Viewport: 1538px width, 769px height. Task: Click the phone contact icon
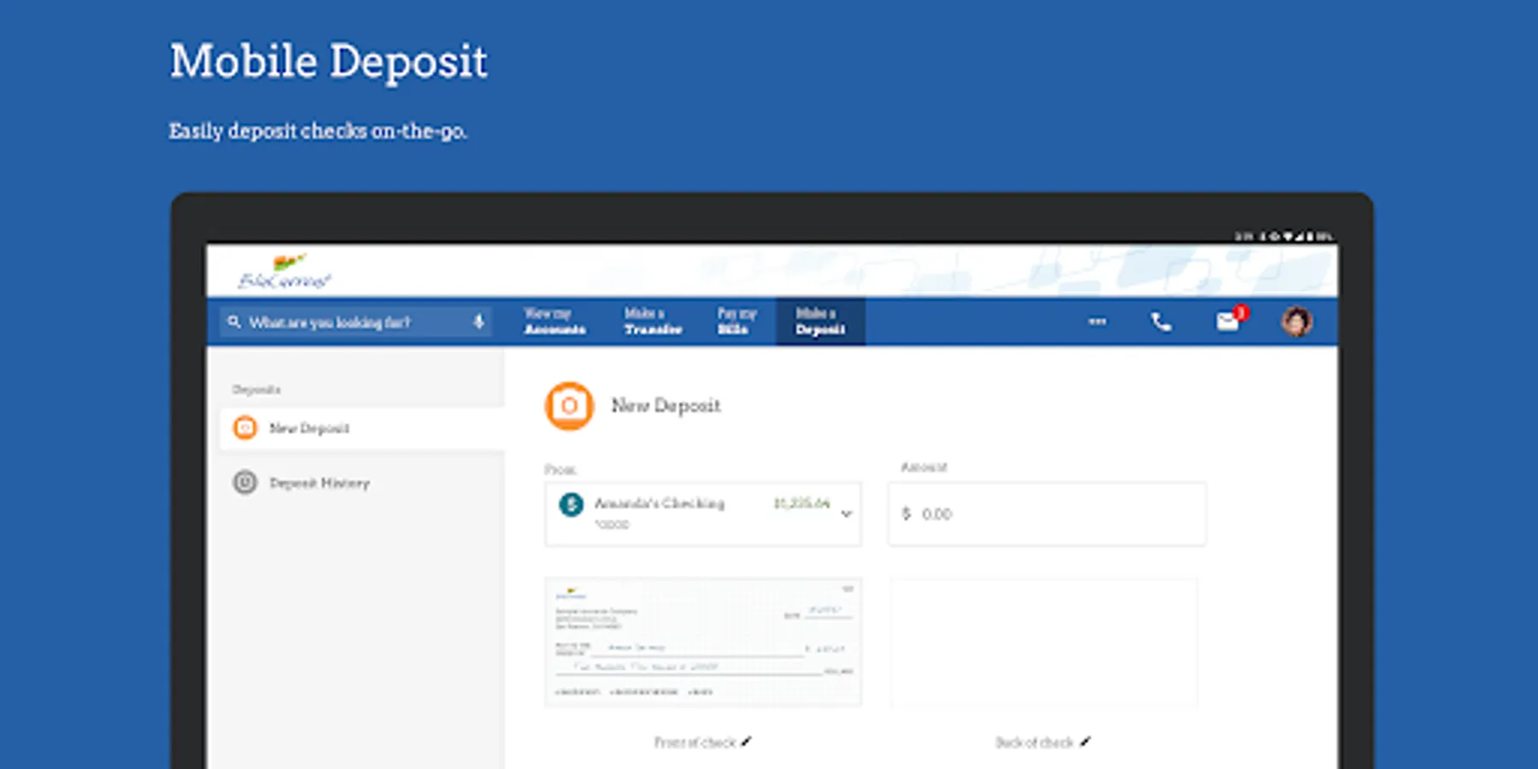point(1161,322)
